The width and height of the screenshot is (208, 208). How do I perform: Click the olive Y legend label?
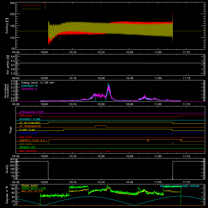(45, 8)
